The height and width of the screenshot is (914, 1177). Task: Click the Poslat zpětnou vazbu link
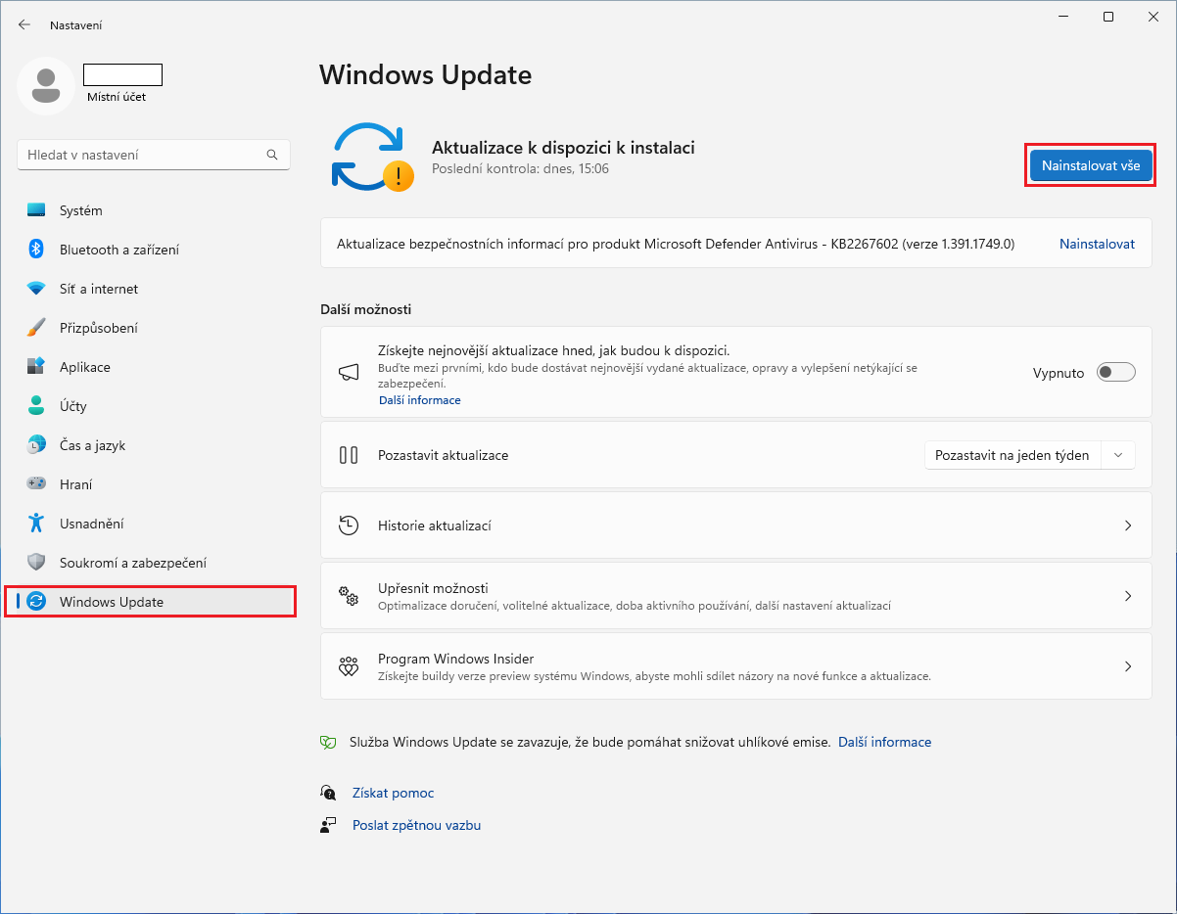tap(416, 825)
